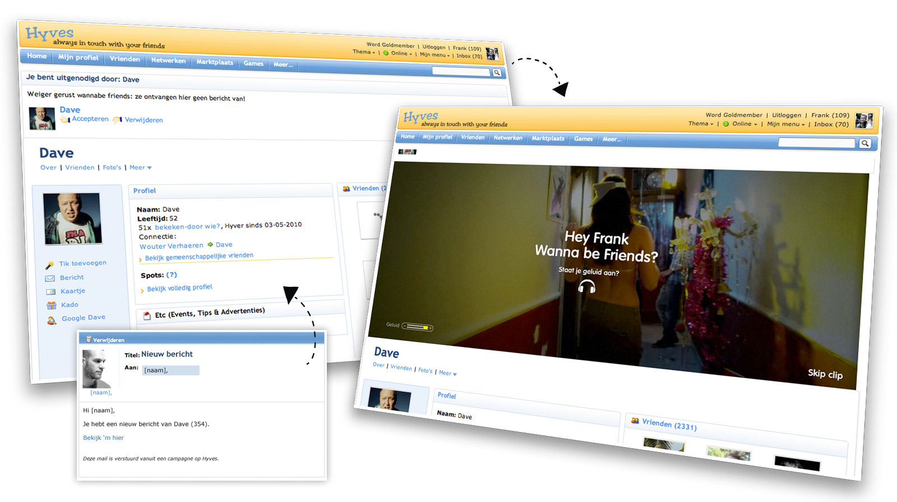Open Netwerken tab in front window
The image size is (897, 502).
(x=508, y=138)
